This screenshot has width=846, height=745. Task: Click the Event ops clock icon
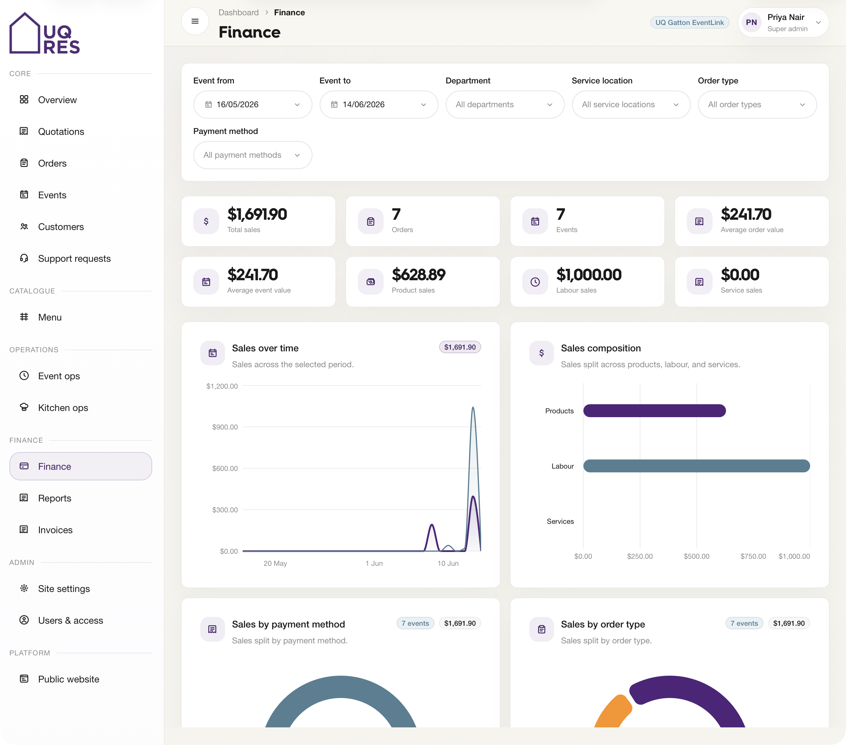24,375
